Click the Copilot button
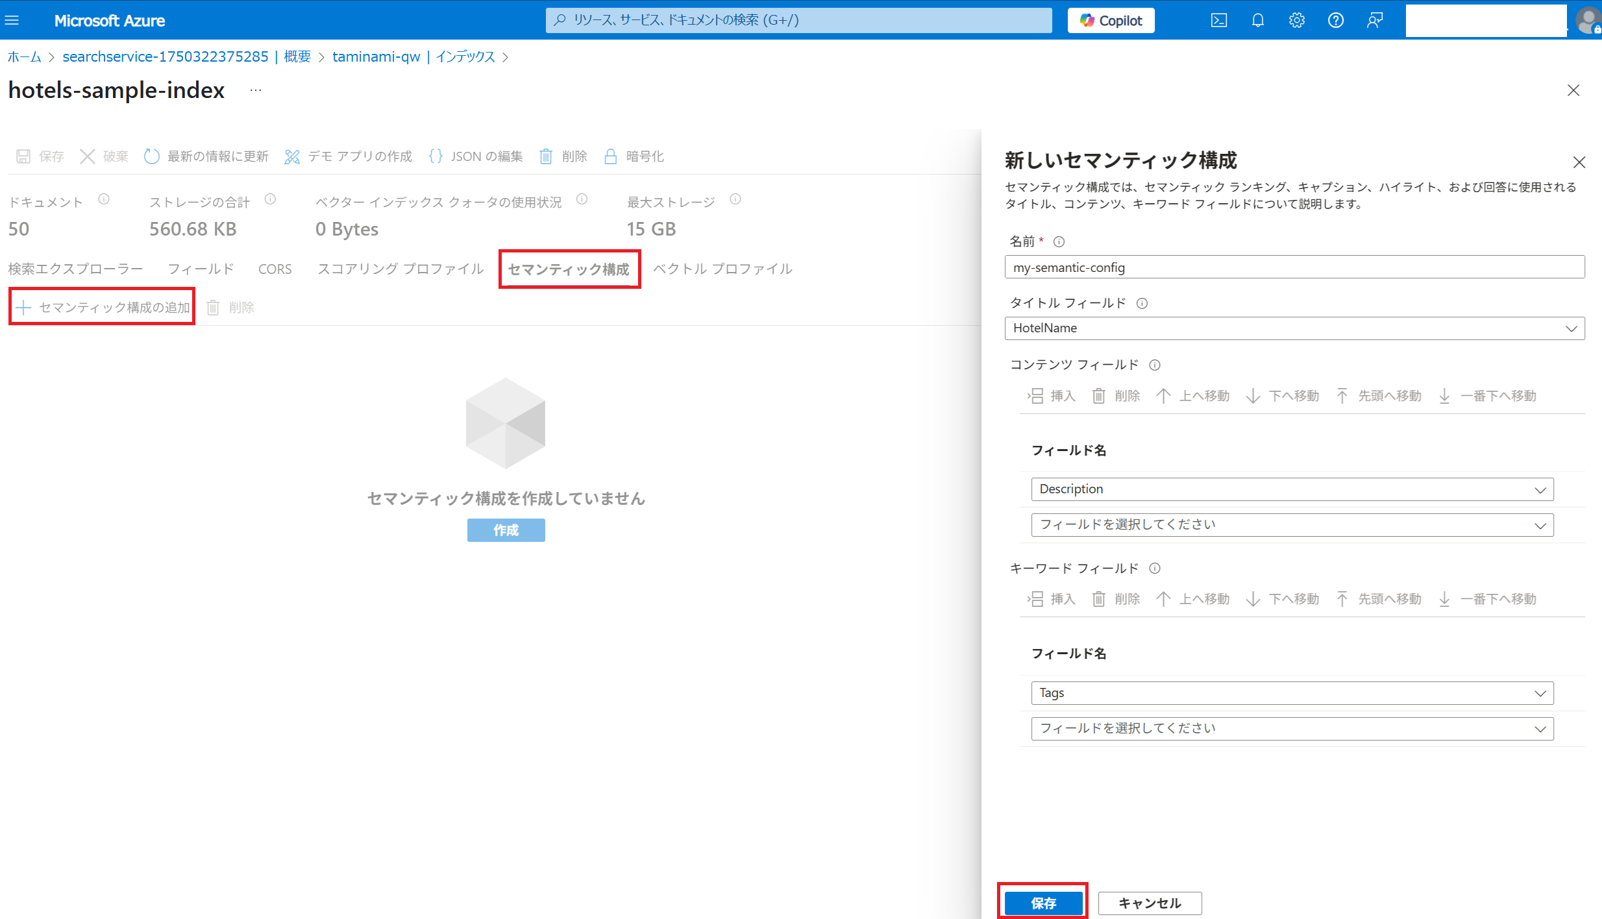Viewport: 1602px width, 919px height. (1111, 20)
